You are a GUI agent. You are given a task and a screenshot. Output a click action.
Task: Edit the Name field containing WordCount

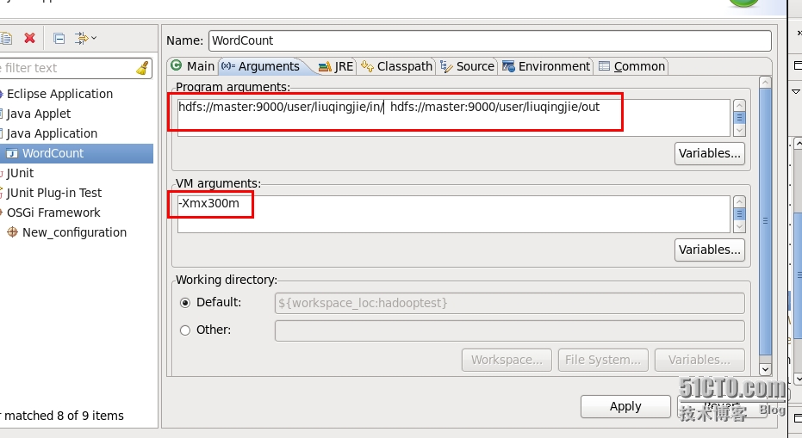coord(489,40)
